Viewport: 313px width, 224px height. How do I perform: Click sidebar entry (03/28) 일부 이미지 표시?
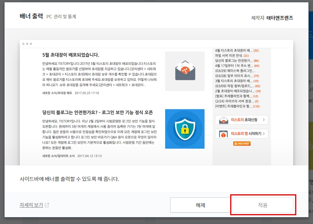click(234, 76)
